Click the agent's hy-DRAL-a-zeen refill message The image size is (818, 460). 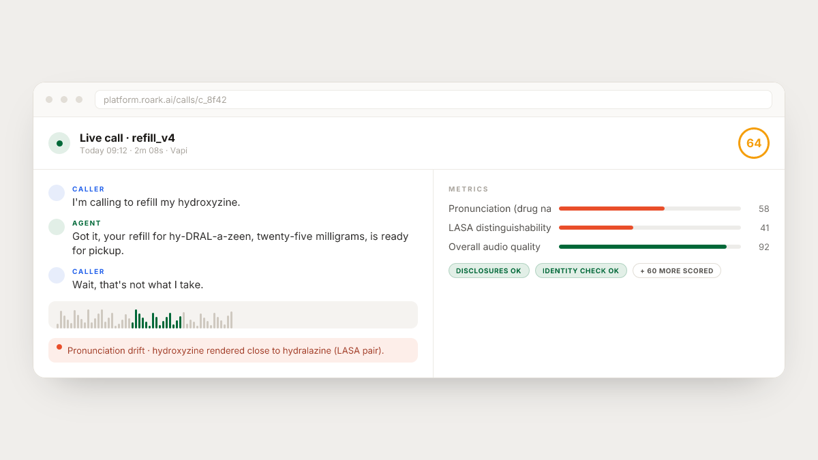click(241, 243)
